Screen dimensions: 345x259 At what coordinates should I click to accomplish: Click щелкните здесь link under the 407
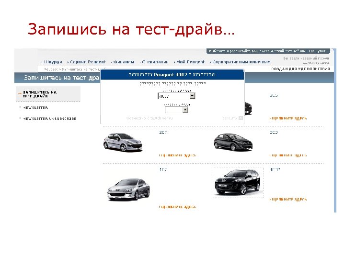[177, 207]
